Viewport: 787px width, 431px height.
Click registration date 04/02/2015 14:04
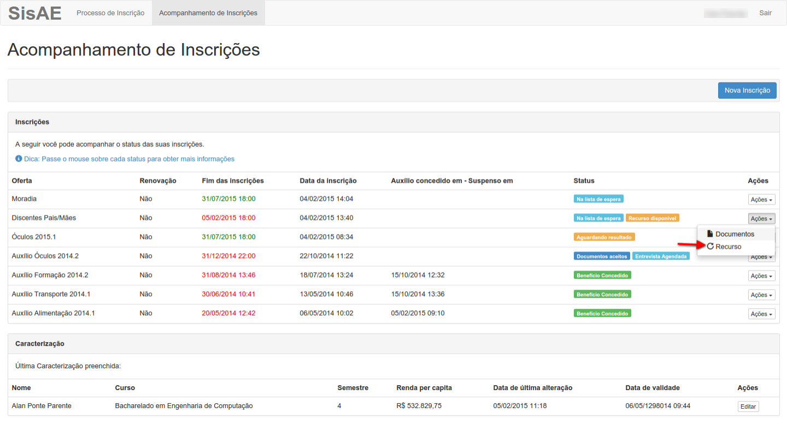[x=326, y=199]
